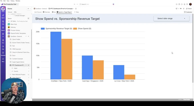The image size is (194, 106).
Task: Toggle Sponsorship Revenue Target legend swatch
Action: click(x=43, y=28)
